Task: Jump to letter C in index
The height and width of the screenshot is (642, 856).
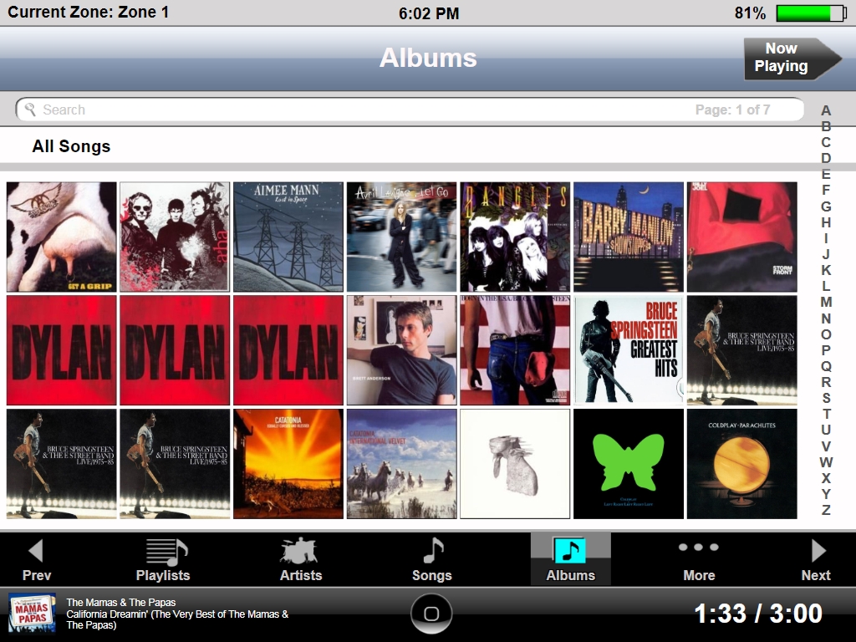Action: [x=826, y=142]
